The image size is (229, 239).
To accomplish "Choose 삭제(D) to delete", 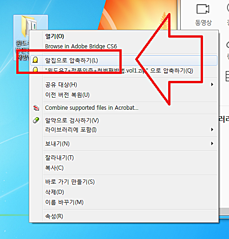I will 124,192.
